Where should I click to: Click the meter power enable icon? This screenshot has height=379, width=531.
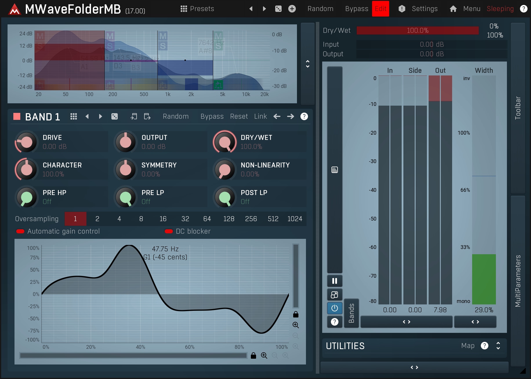pos(334,308)
